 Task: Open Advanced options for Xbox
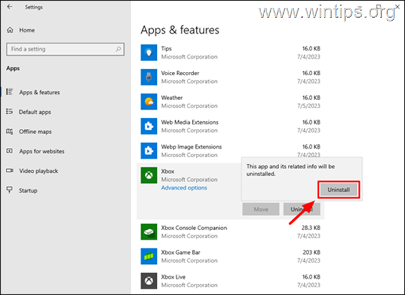click(x=184, y=188)
